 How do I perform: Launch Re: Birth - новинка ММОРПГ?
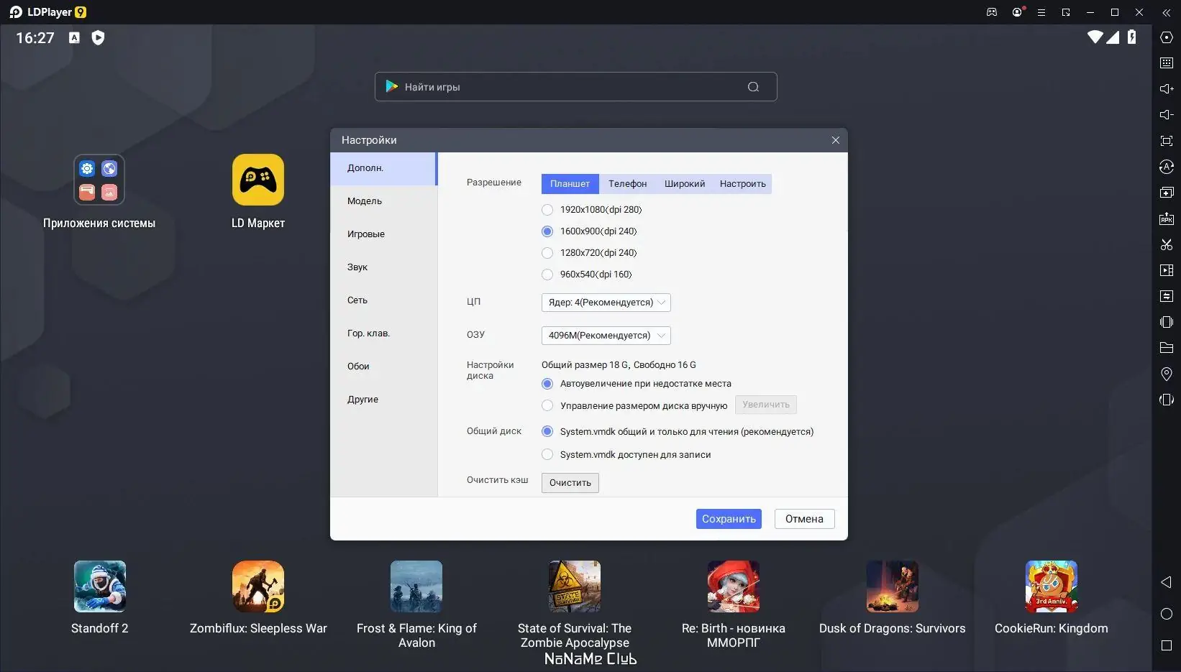coord(734,586)
